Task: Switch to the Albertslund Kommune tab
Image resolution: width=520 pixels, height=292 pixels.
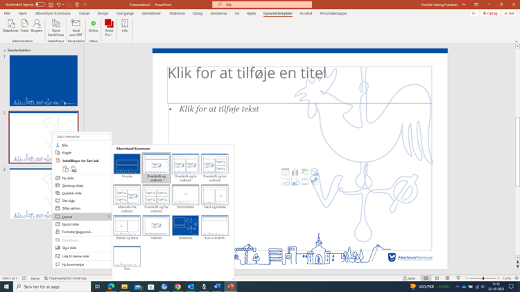Action: (x=53, y=14)
